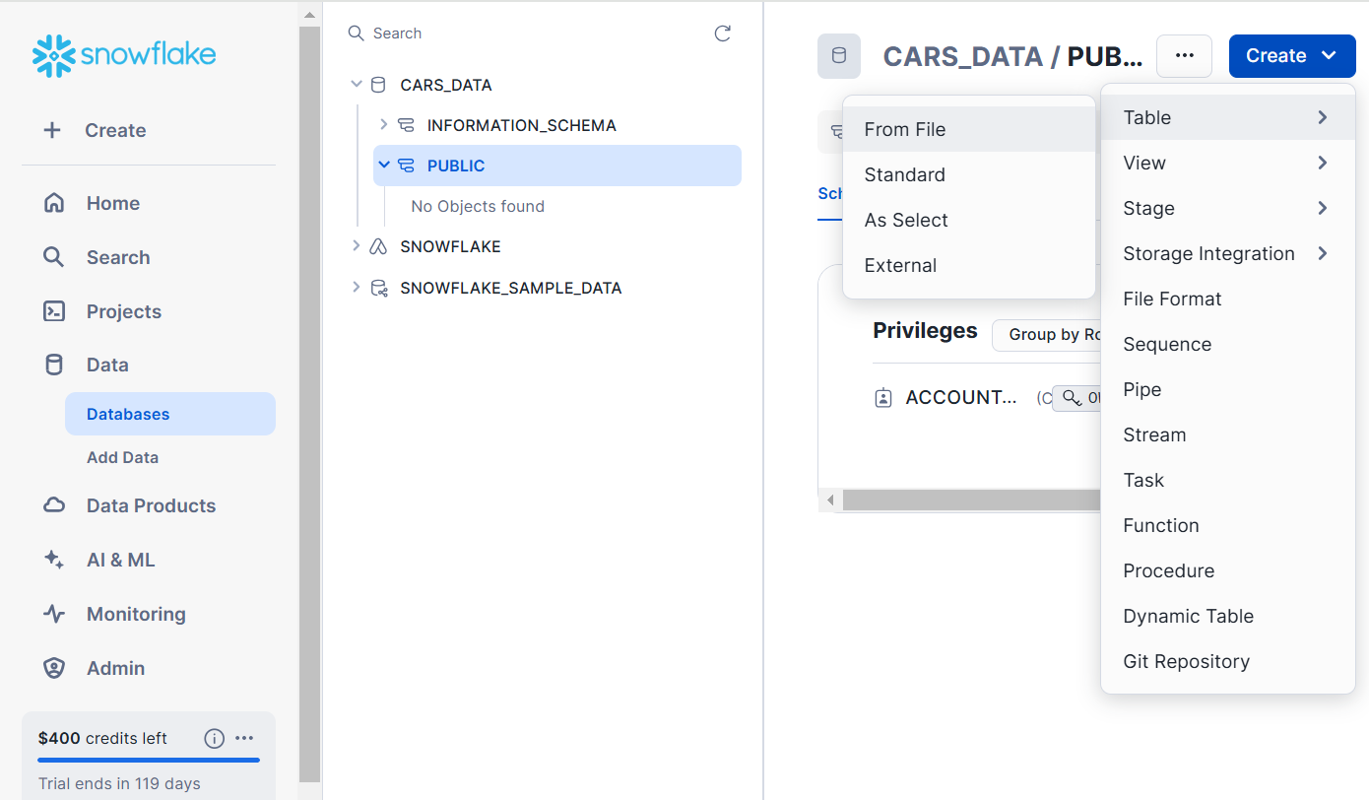1369x800 pixels.
Task: Select Git Repository in Create menu
Action: coord(1227,661)
